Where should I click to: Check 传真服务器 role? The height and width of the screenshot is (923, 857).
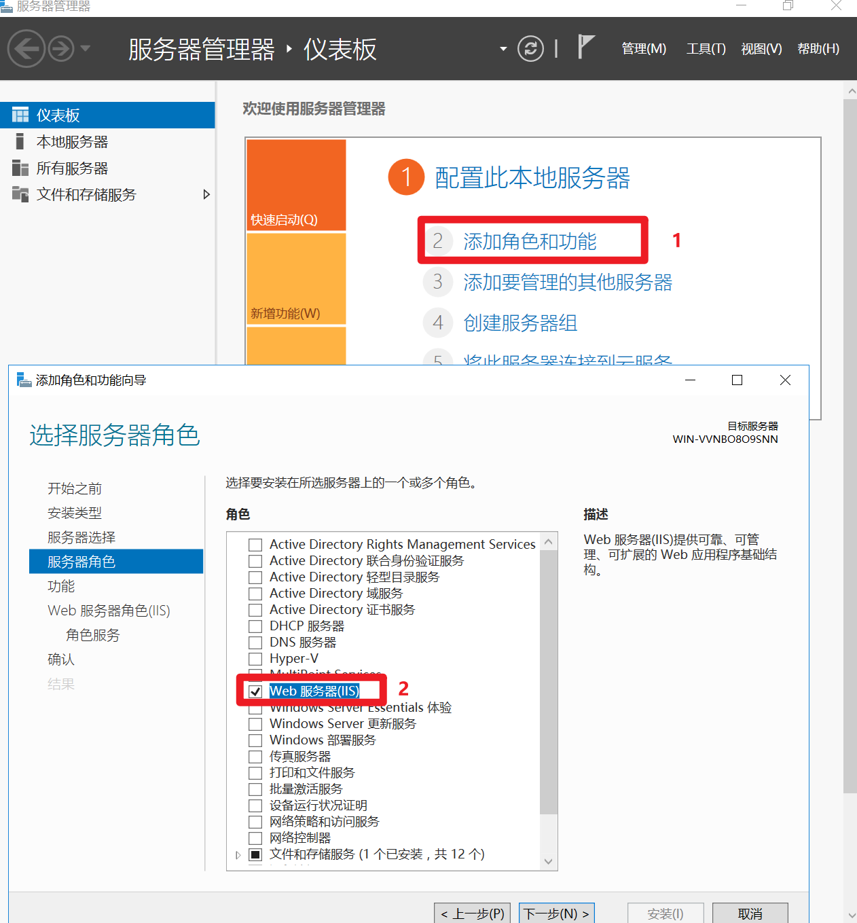click(255, 757)
